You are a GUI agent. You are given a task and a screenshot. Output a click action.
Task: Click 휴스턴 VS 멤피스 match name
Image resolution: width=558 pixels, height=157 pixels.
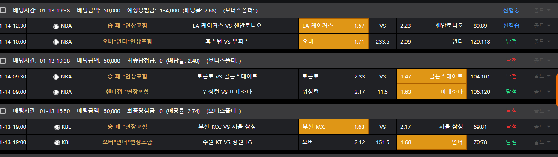click(227, 42)
